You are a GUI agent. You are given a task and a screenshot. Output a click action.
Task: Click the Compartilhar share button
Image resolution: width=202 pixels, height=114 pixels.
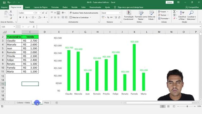pos(192,7)
